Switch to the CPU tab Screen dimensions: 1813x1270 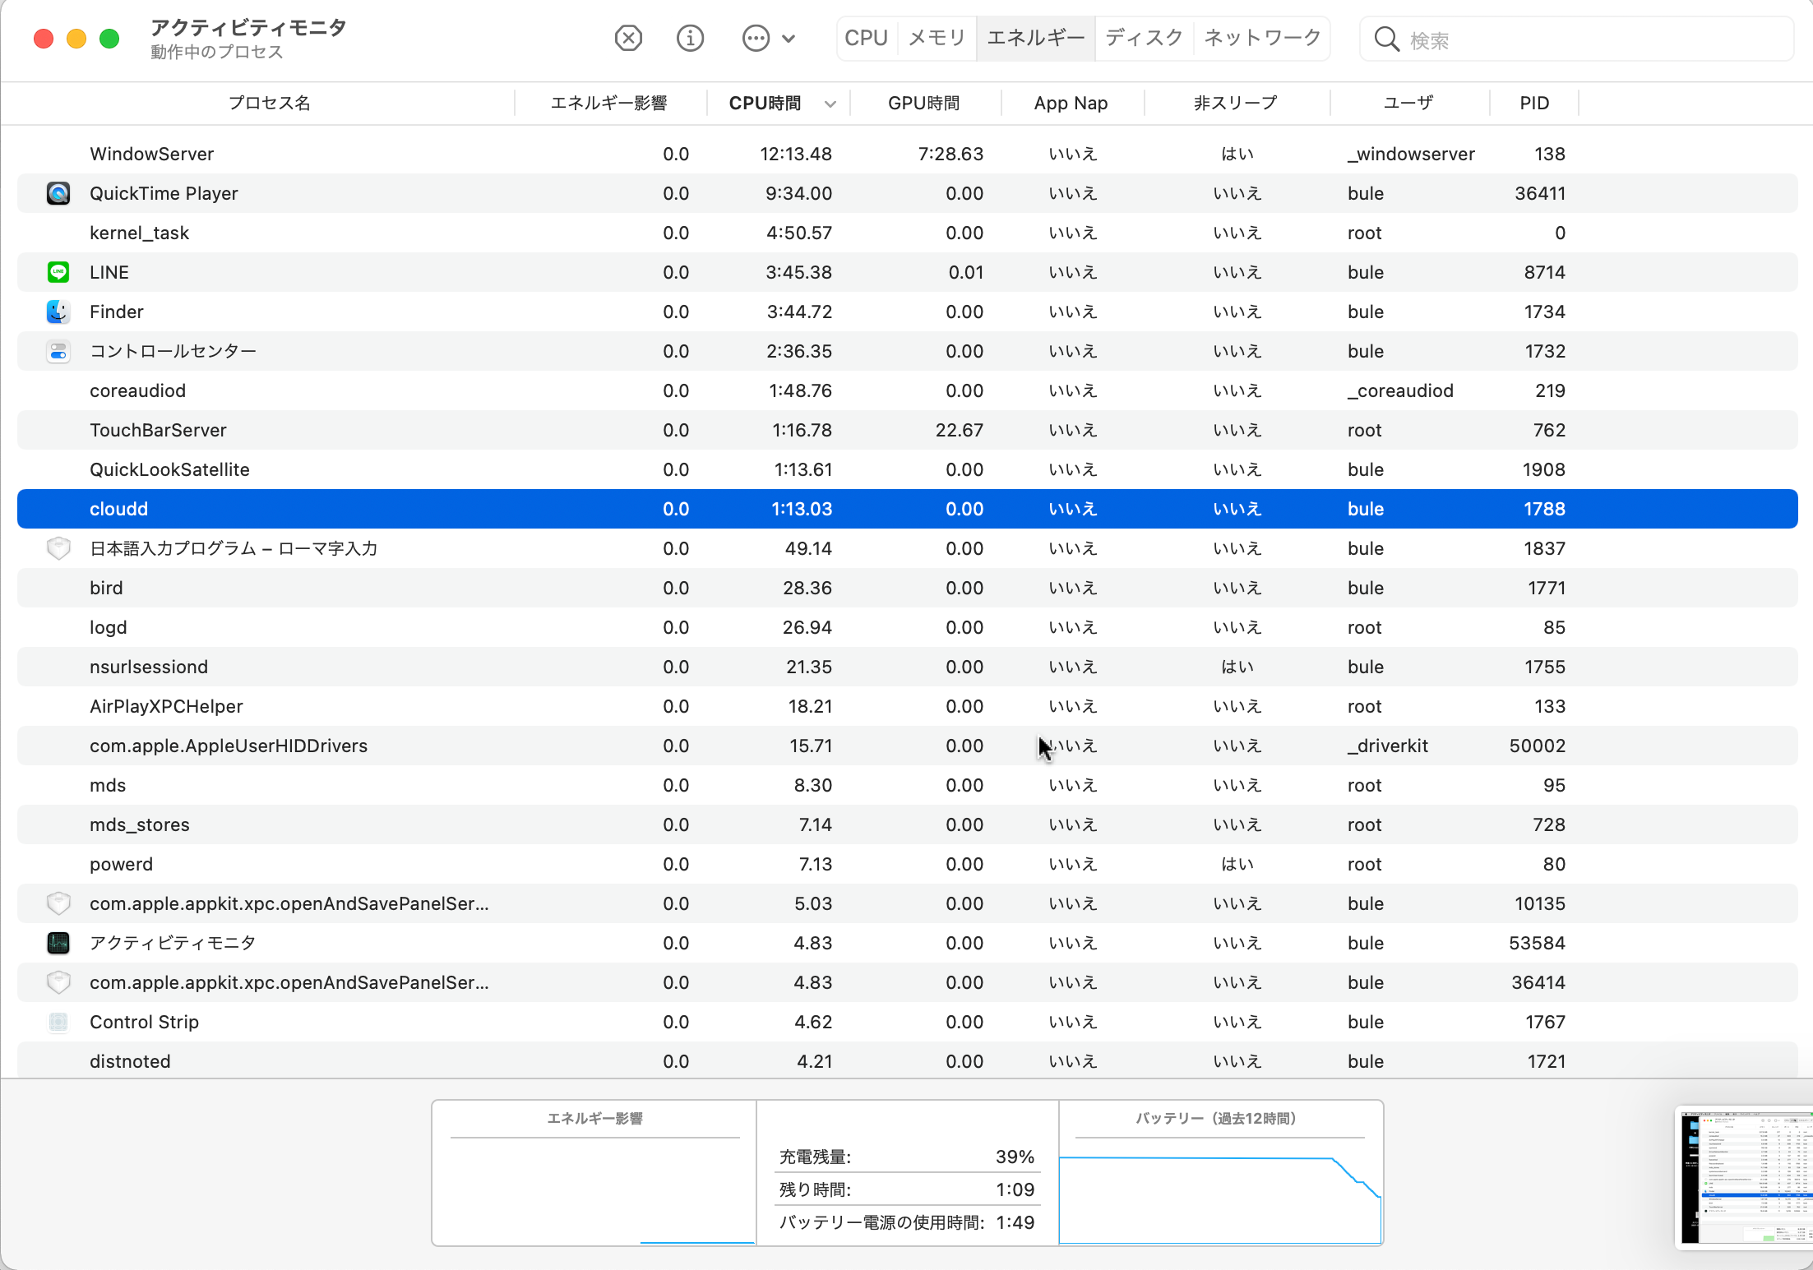coord(866,38)
